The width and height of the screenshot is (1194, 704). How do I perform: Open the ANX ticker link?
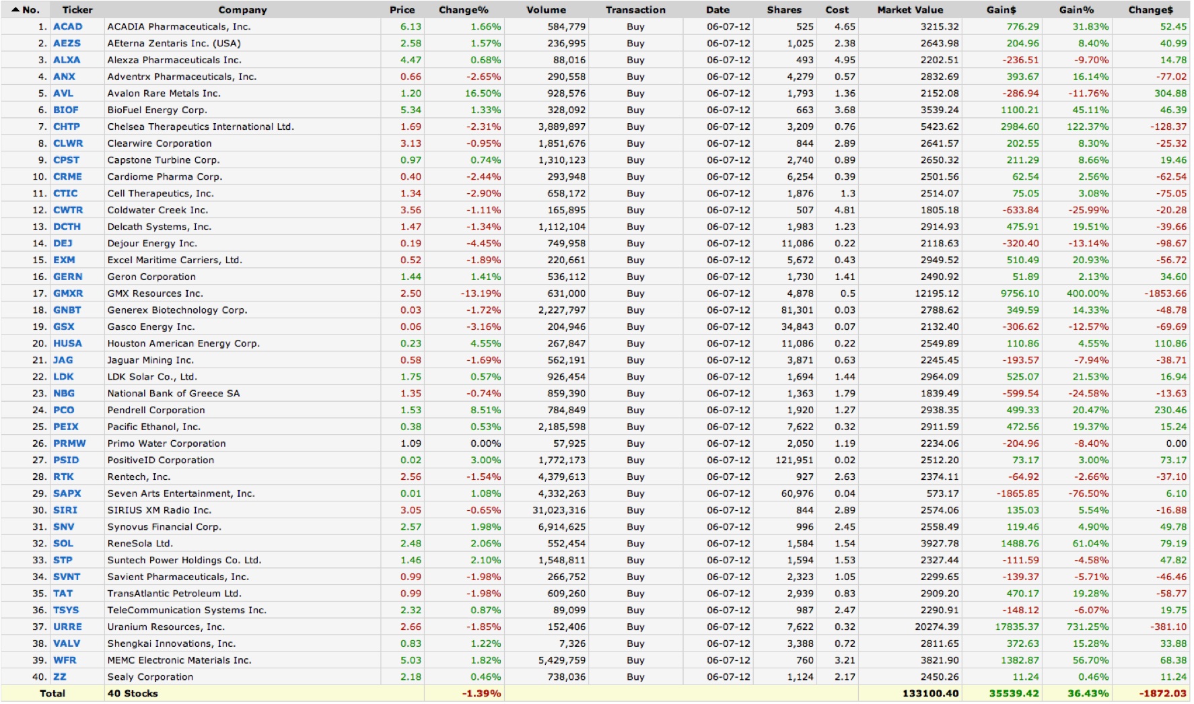point(64,77)
